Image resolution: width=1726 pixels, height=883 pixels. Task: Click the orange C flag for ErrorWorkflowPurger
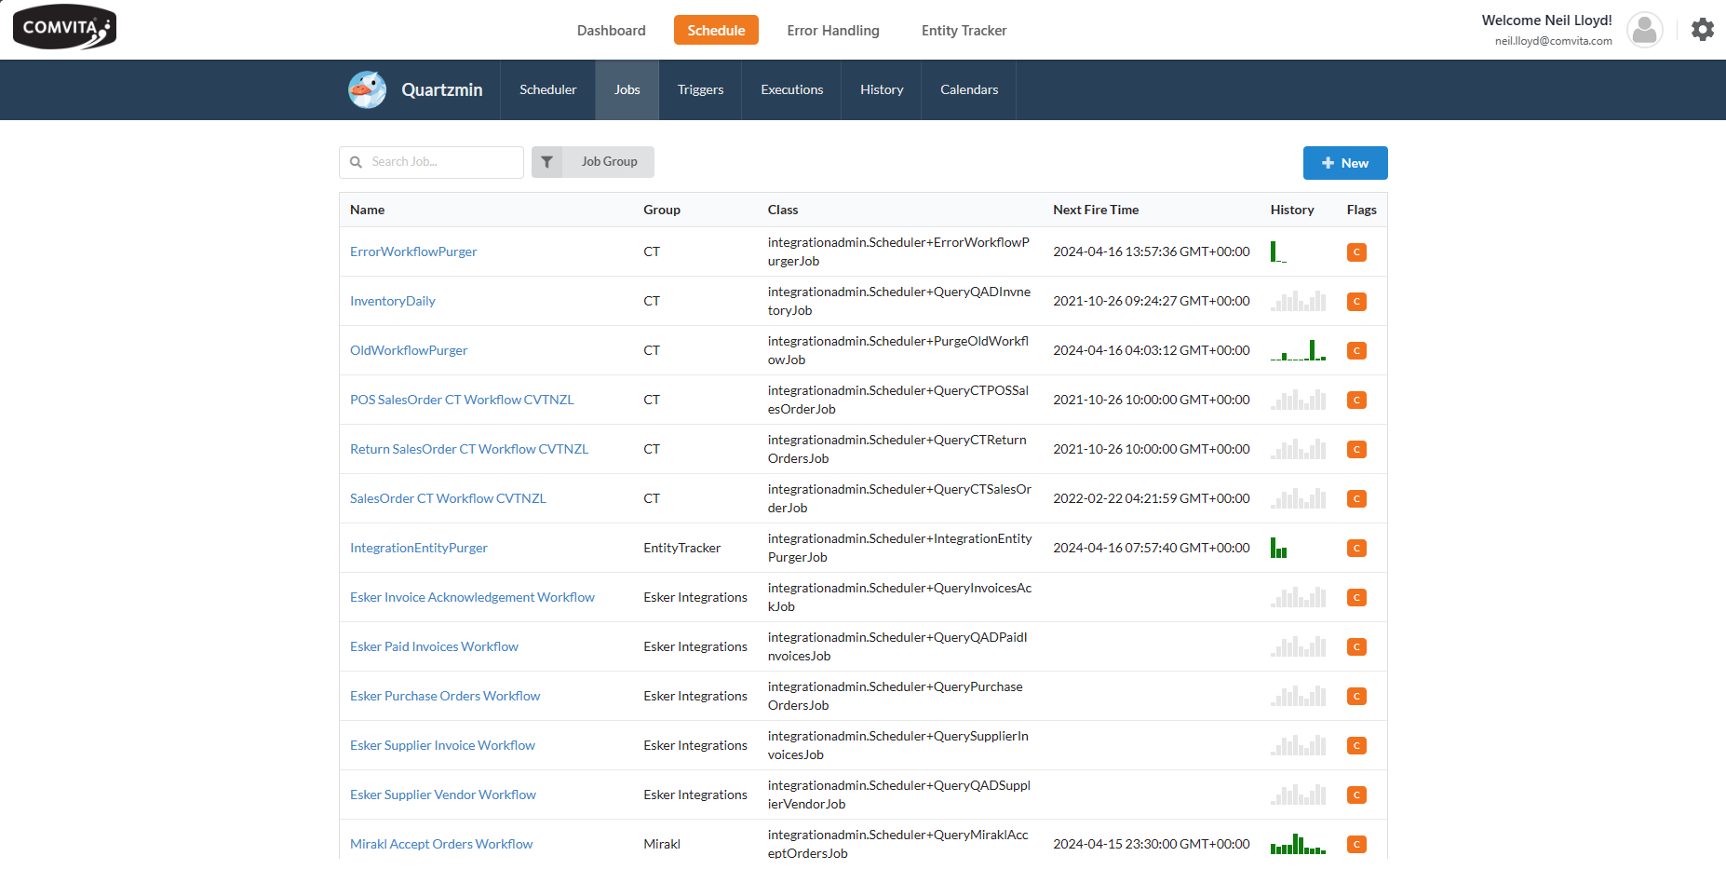pyautogui.click(x=1356, y=252)
